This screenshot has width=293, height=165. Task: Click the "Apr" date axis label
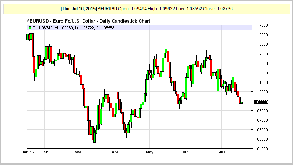tap(115, 152)
